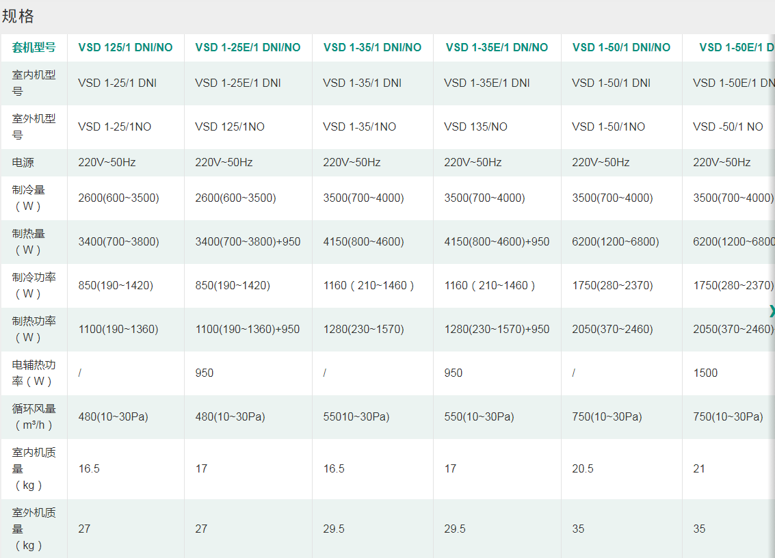Click the VSD 1-25E/1 DNI/NO column header

(248, 47)
